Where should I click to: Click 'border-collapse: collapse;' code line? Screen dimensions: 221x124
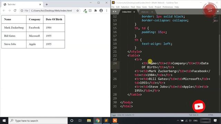pos(165,20)
